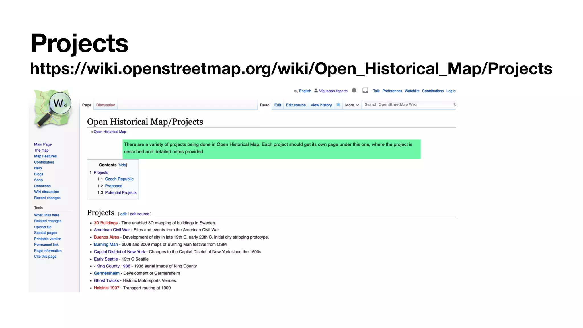Open Buenos Aires project page

click(x=106, y=237)
